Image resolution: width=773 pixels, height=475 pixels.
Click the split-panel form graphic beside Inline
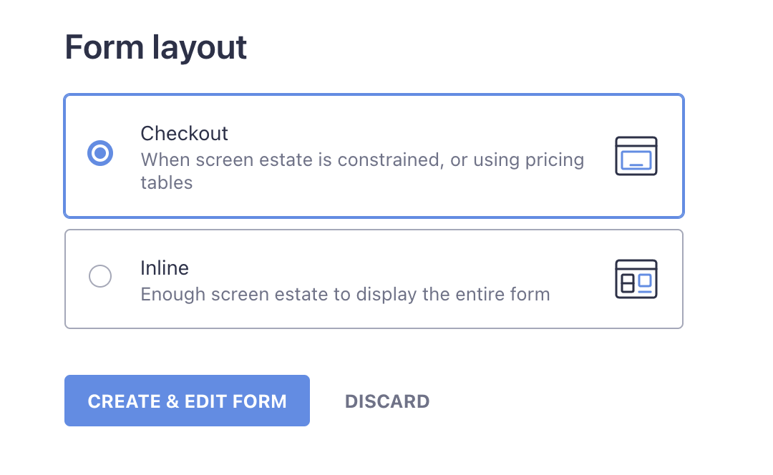click(636, 279)
